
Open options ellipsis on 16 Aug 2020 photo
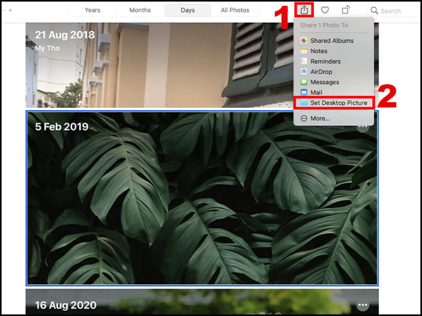point(363,305)
